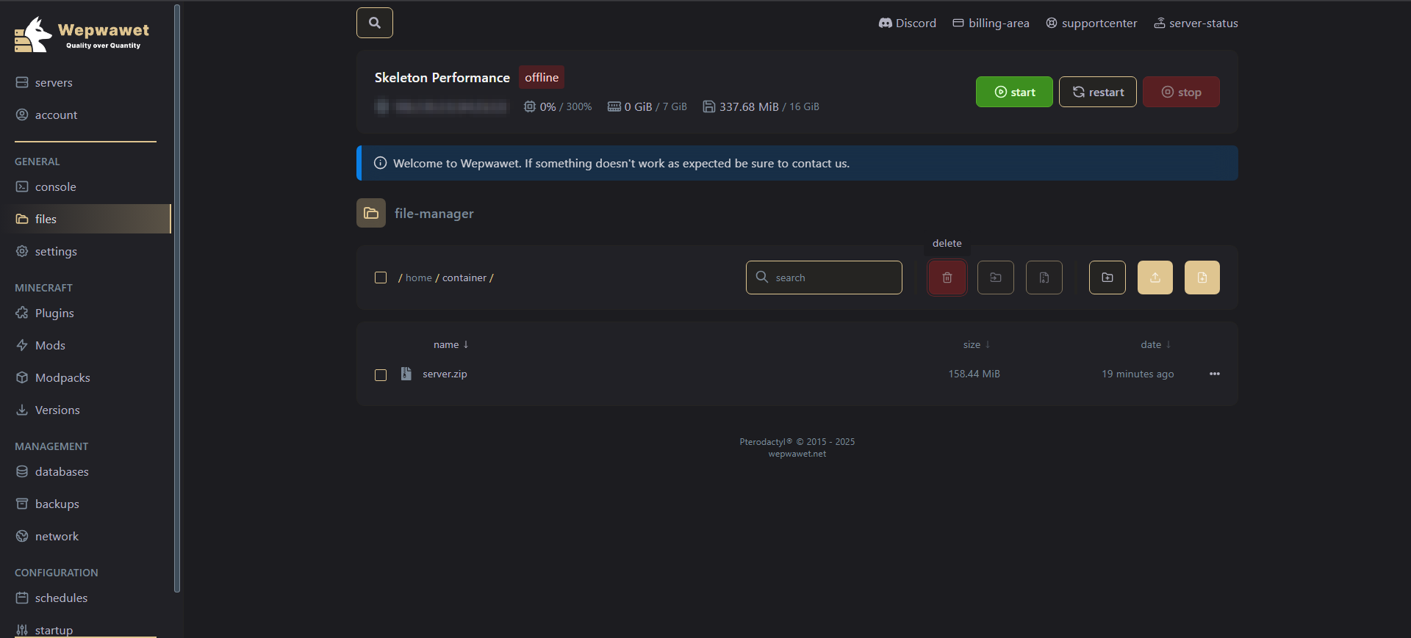Click the Wepwawet logo
The image size is (1411, 638).
point(82,35)
